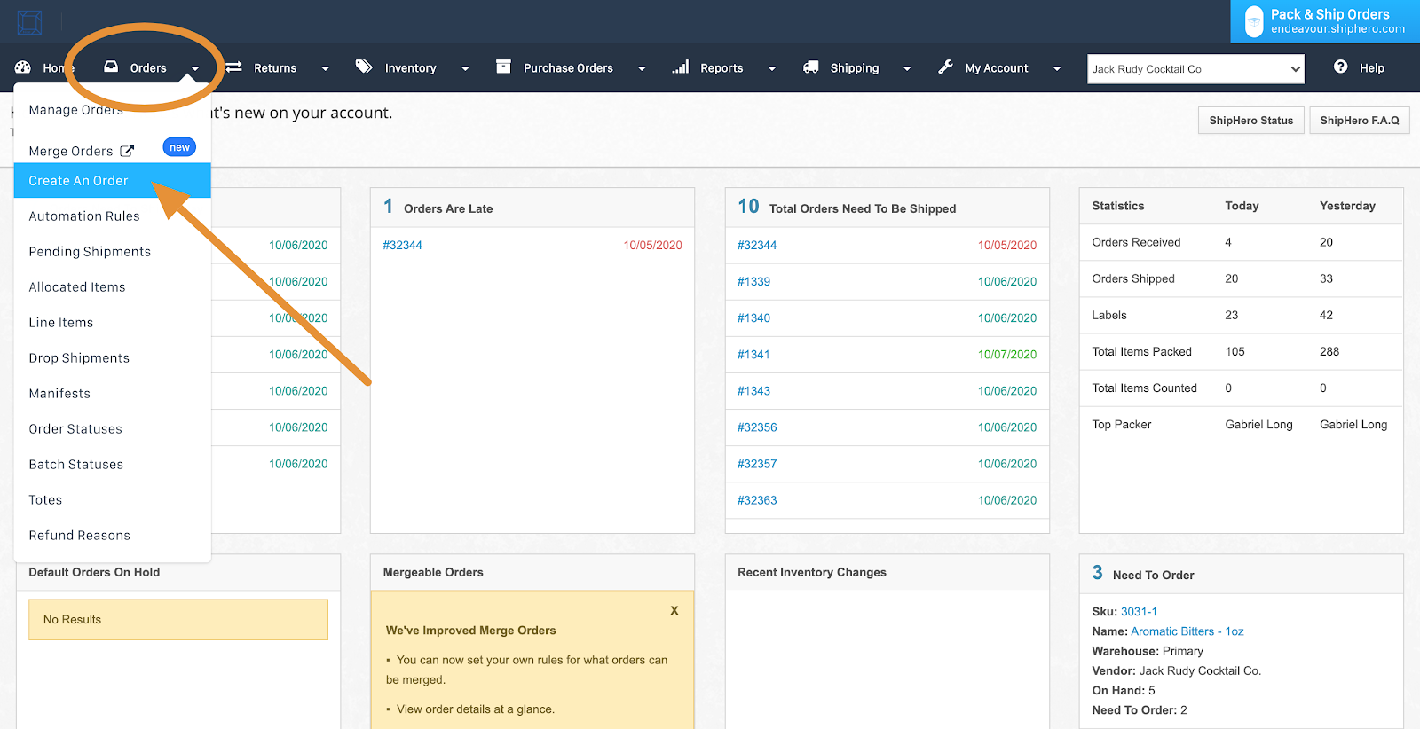Expand the Returns dropdown caret
The width and height of the screenshot is (1420, 729).
pyautogui.click(x=325, y=68)
